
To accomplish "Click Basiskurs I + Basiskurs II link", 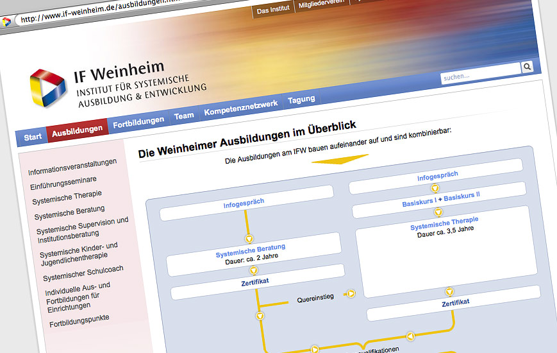I will coord(441,199).
